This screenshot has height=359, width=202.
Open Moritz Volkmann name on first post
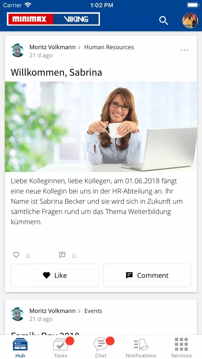(x=52, y=47)
